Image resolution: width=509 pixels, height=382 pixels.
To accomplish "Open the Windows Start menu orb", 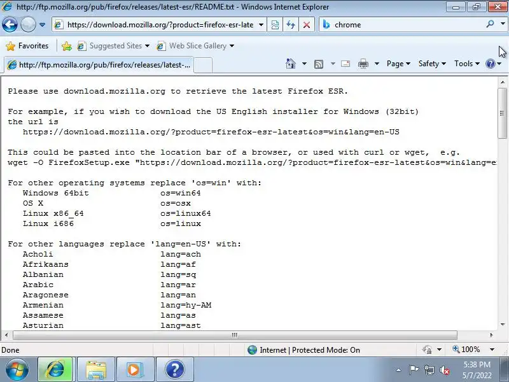I will (17, 370).
